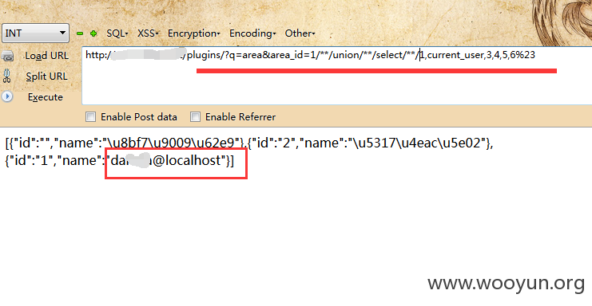592x306 pixels.
Task: Click the Execute button
Action: [46, 97]
